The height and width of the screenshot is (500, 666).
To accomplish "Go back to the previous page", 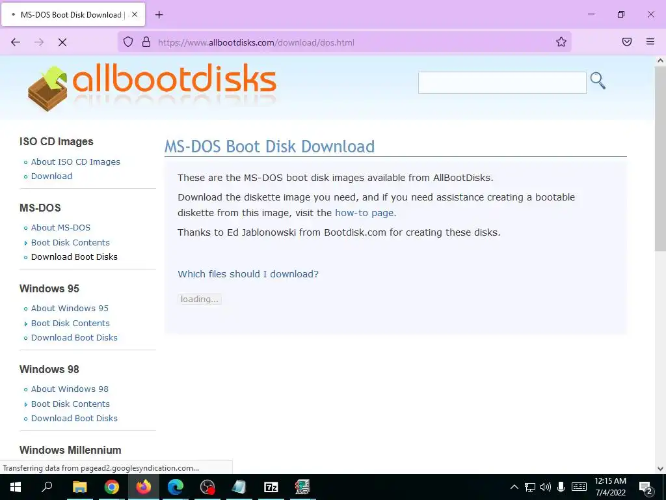I will tap(16, 42).
